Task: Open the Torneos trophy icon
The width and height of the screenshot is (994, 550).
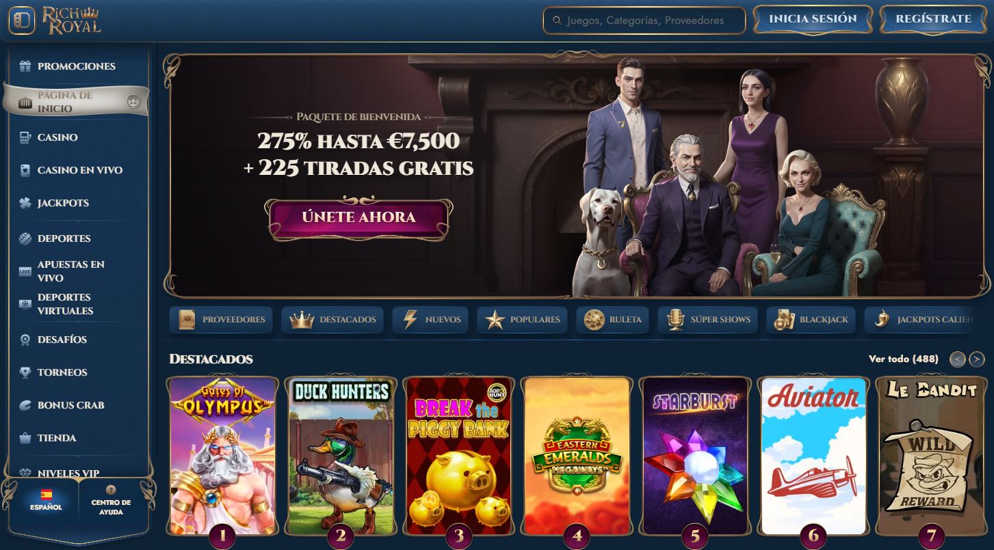Action: [25, 372]
